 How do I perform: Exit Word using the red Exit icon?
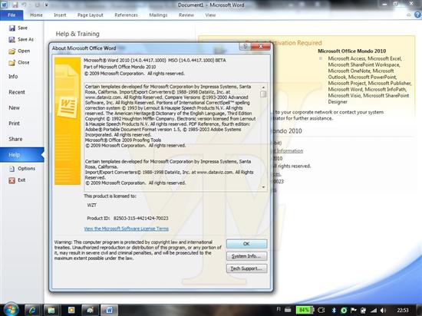(x=12, y=180)
